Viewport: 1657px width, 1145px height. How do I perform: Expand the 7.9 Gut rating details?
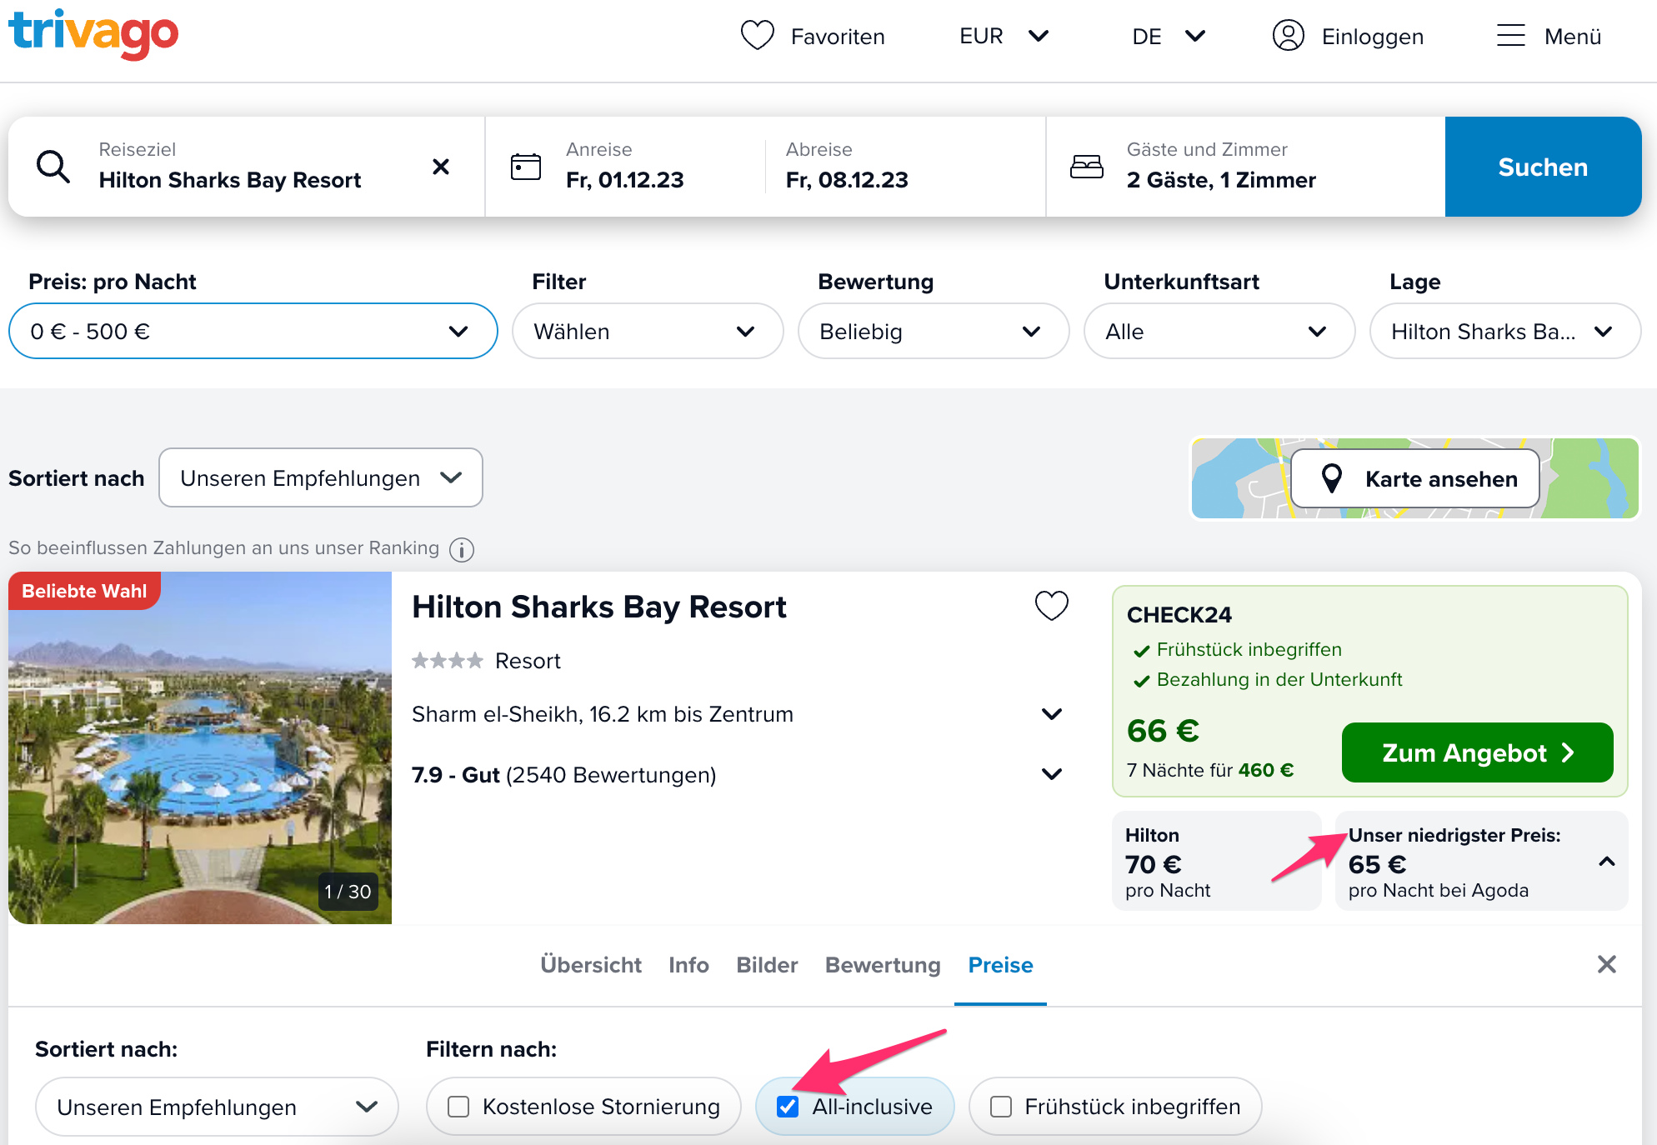pyautogui.click(x=1052, y=774)
